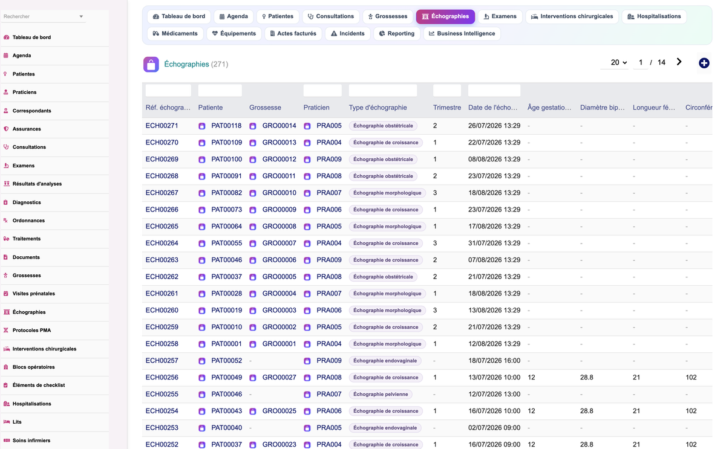Open praticien link PRA008 in ECH00268 row

(x=329, y=176)
